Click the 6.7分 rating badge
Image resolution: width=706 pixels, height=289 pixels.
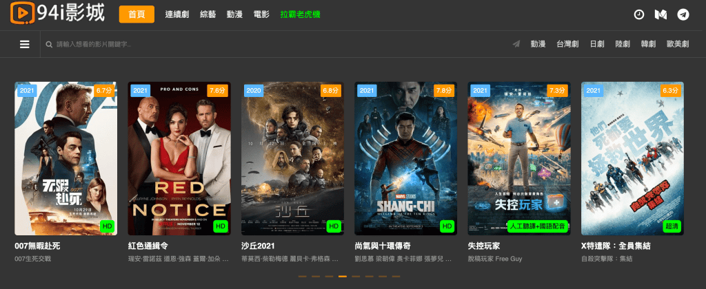[104, 90]
